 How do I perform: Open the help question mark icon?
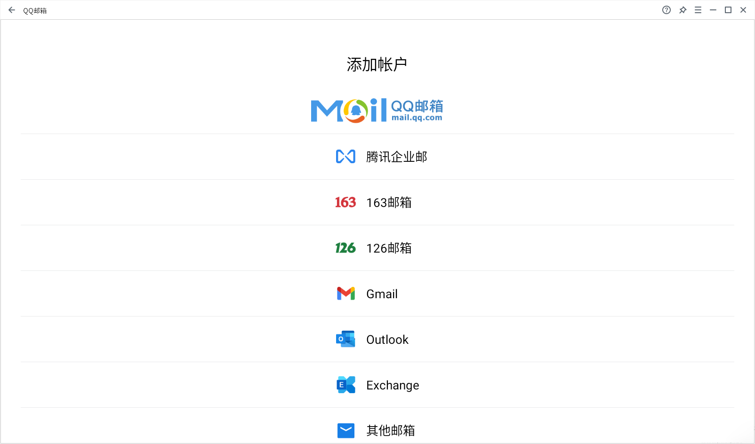(x=667, y=10)
